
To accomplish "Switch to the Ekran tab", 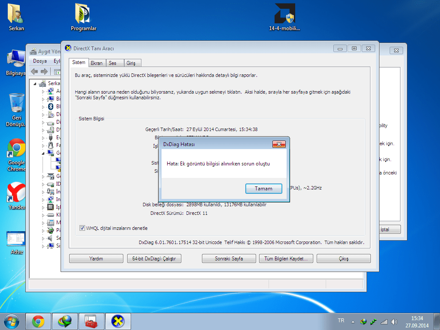I will coord(97,63).
